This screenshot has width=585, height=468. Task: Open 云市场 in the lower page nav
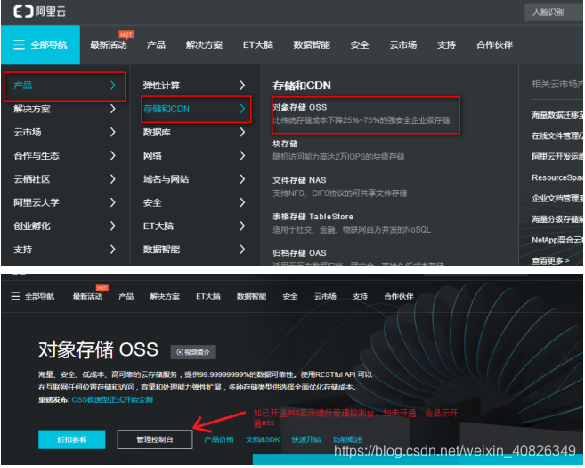pyautogui.click(x=325, y=297)
